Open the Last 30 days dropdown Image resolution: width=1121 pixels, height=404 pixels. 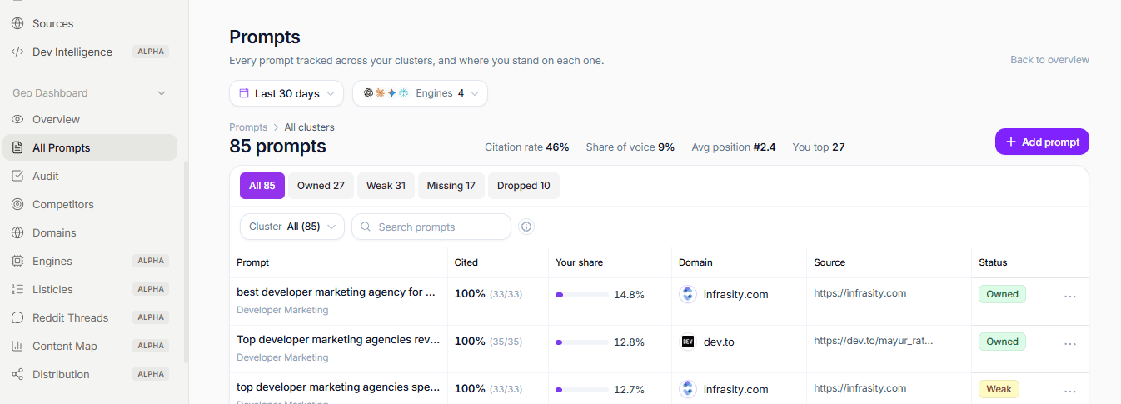click(x=286, y=93)
